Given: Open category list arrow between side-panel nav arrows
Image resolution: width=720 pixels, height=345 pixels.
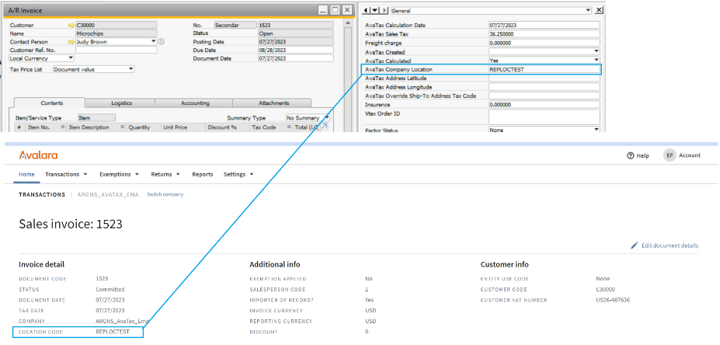Looking at the screenshot, I should coord(376,11).
